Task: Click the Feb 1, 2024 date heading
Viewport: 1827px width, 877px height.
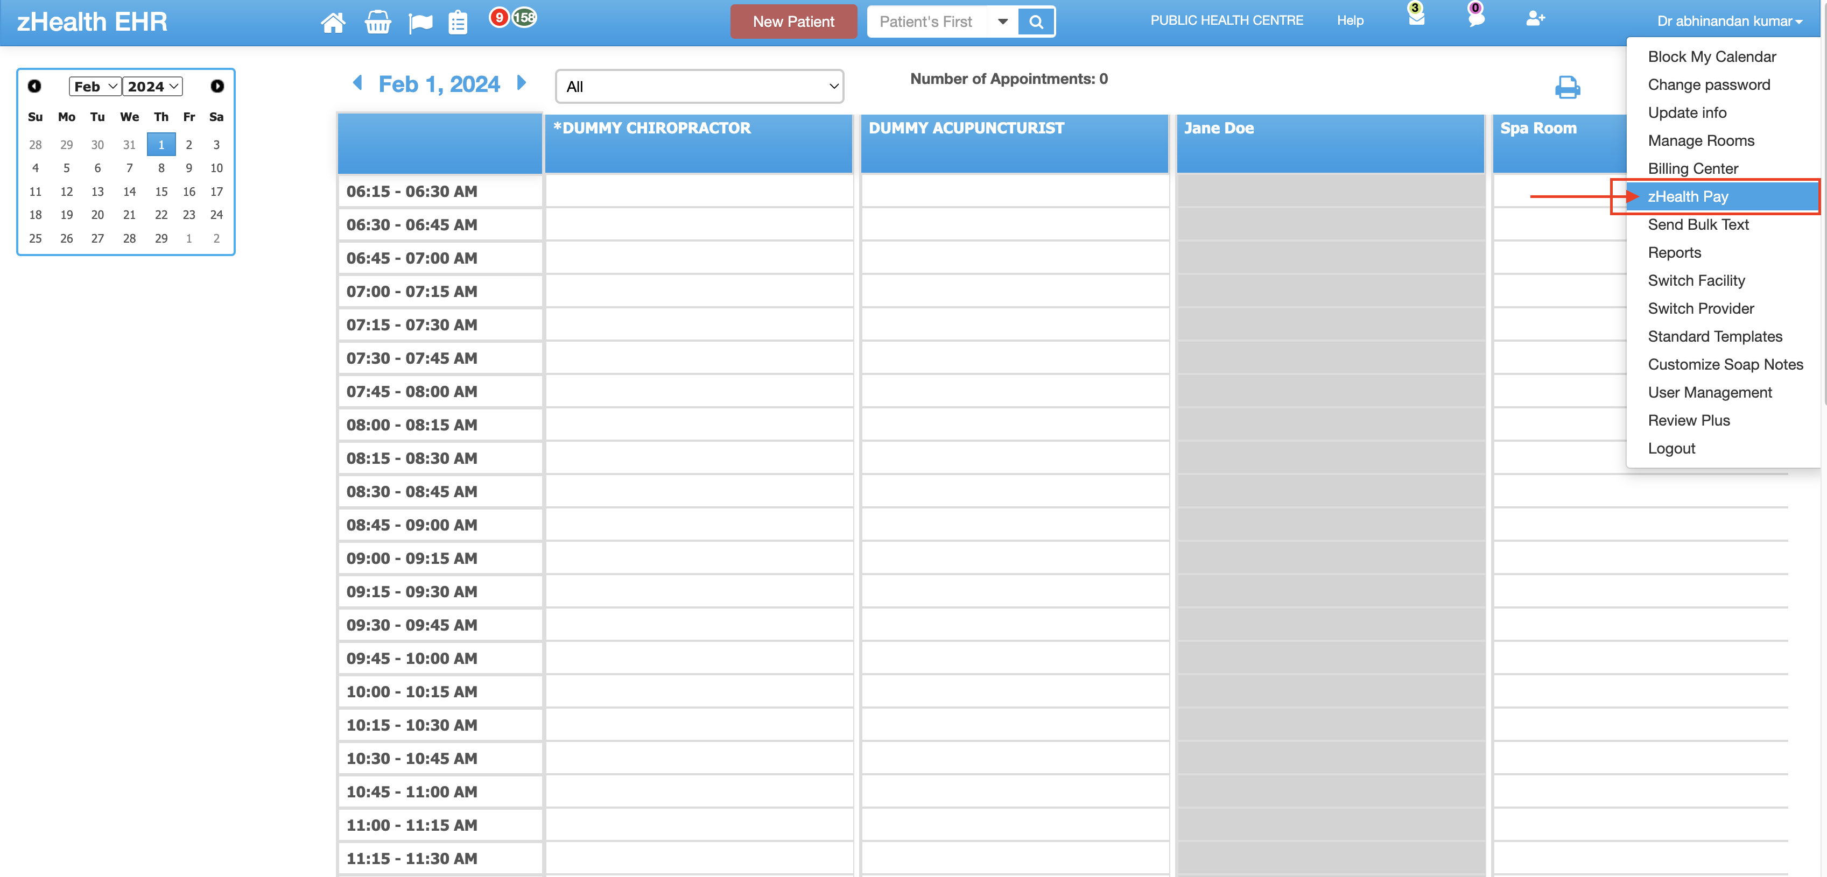Action: (439, 84)
